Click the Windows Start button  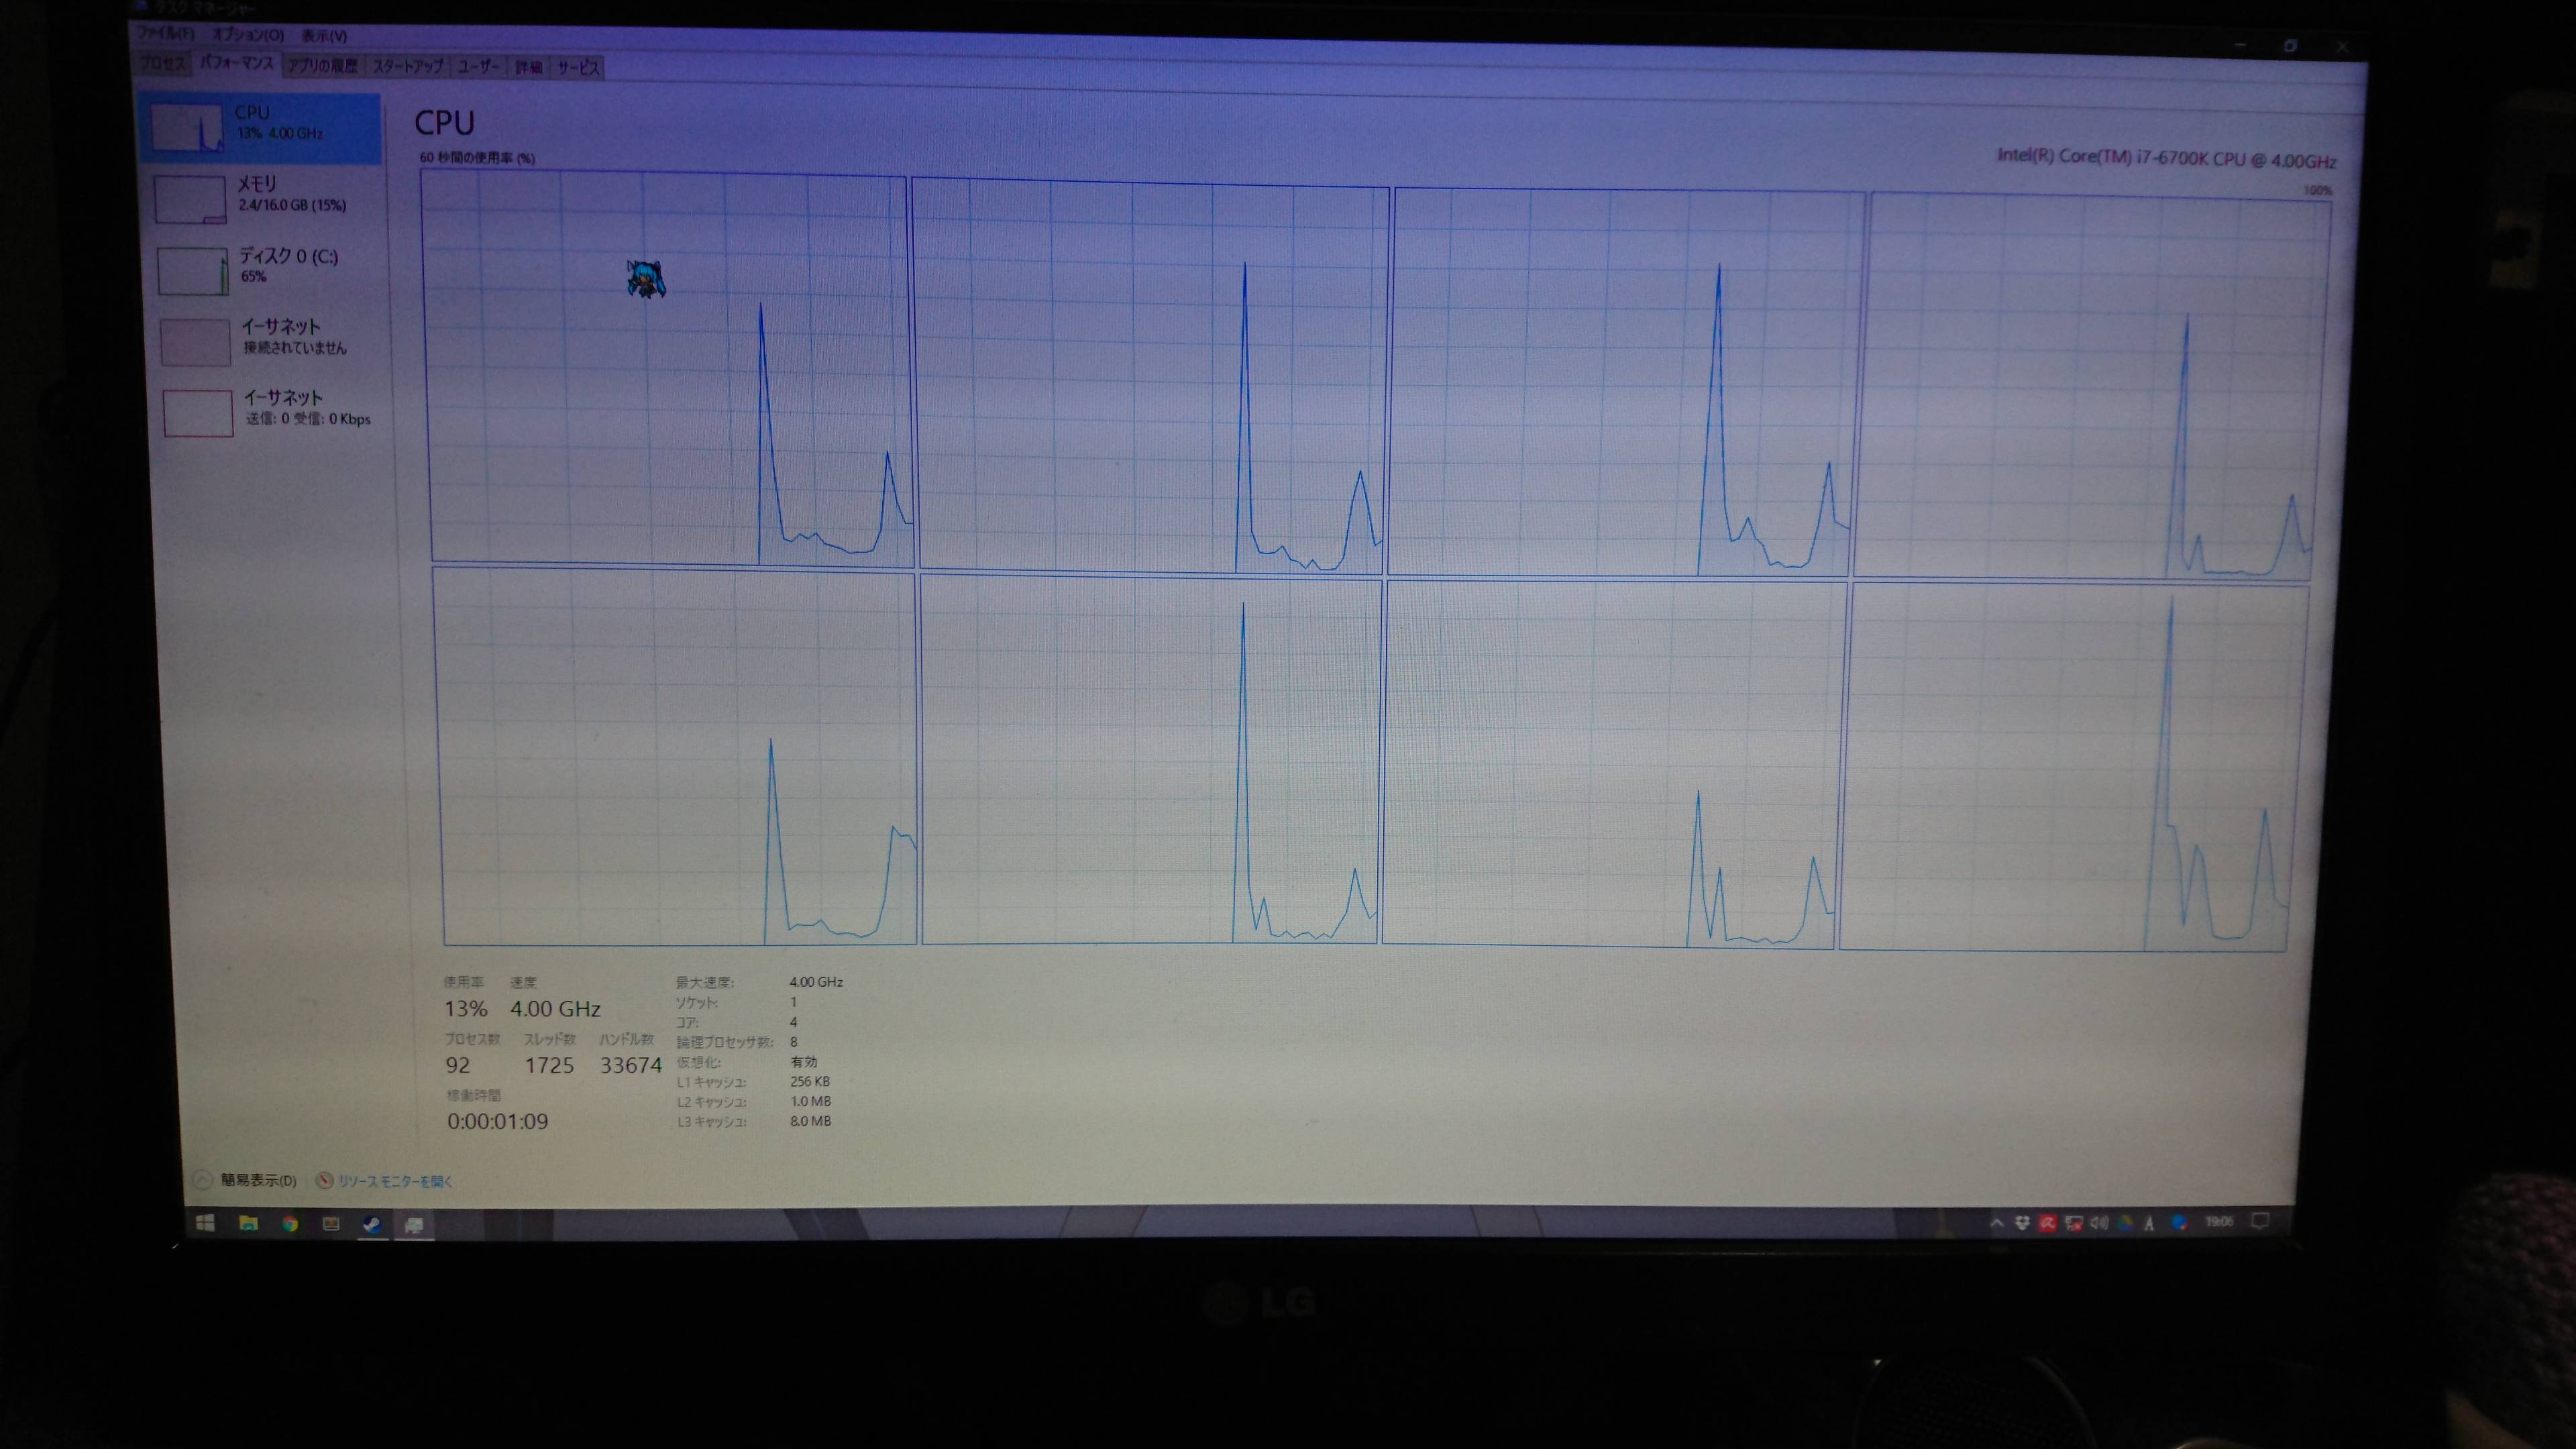tap(205, 1223)
